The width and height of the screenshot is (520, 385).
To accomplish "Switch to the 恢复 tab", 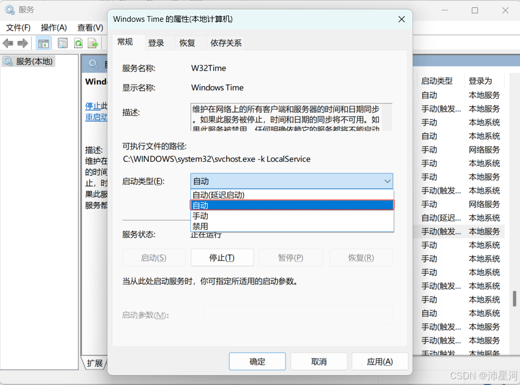I will pos(187,43).
